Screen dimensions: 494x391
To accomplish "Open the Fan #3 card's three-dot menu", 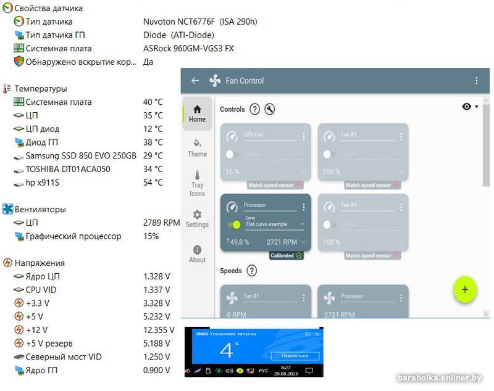I will pyautogui.click(x=401, y=207).
